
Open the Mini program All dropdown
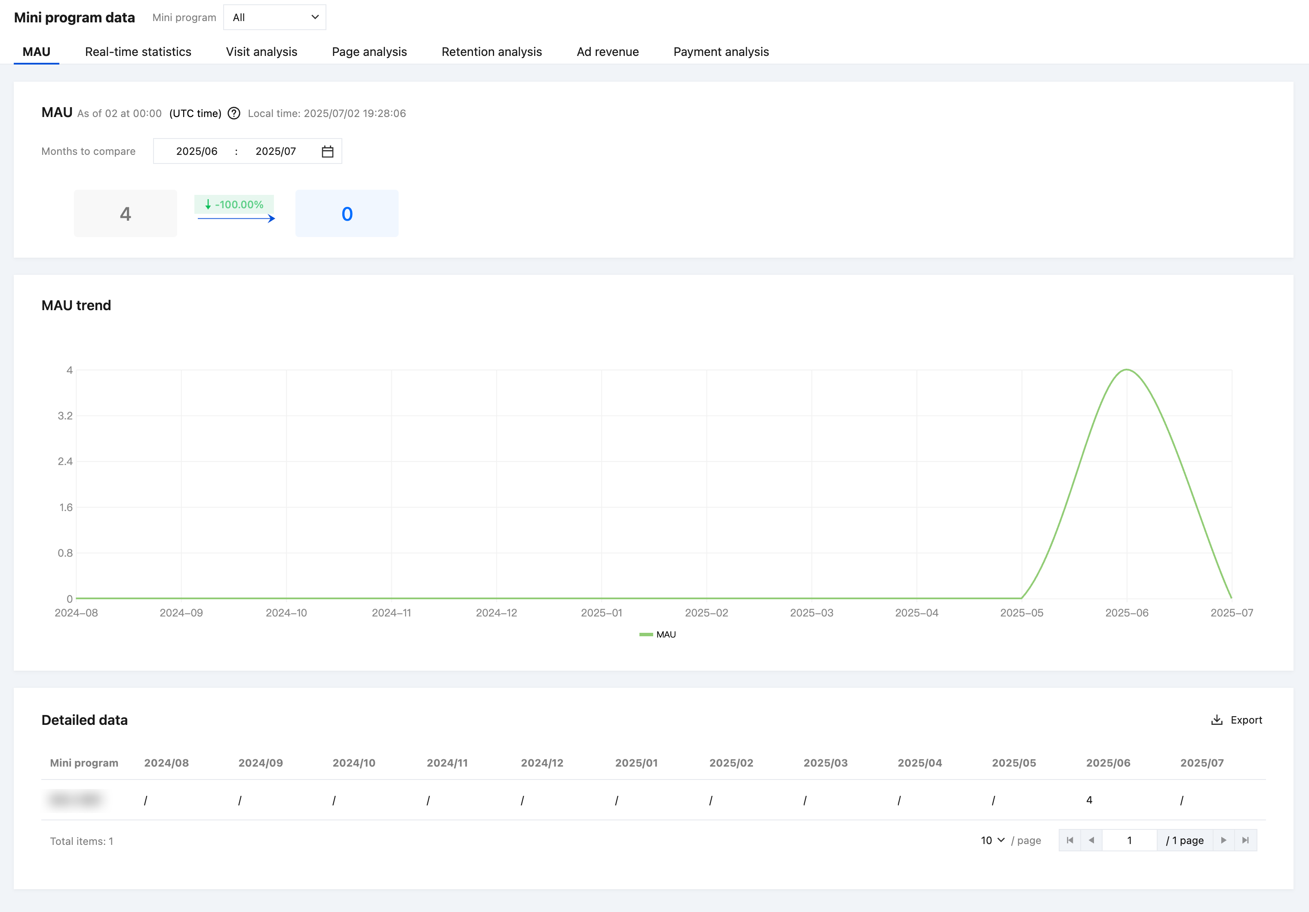pos(274,17)
